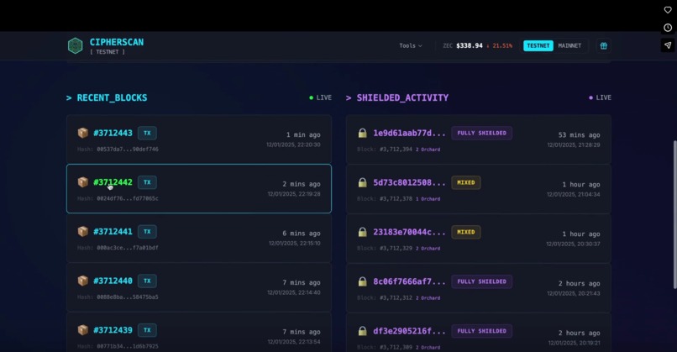Click Block #3,712,329 label
Screen dimensions: 677x352
click(385, 249)
